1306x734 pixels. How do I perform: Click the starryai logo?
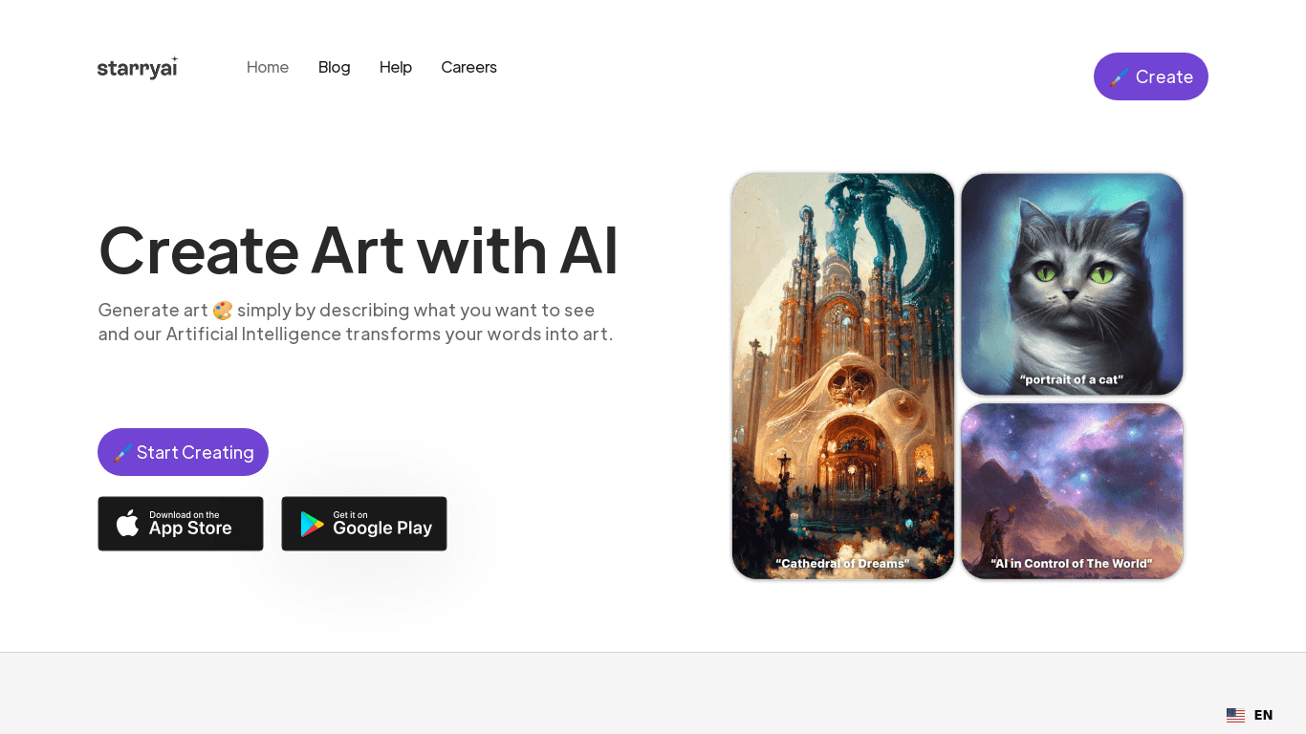click(138, 68)
